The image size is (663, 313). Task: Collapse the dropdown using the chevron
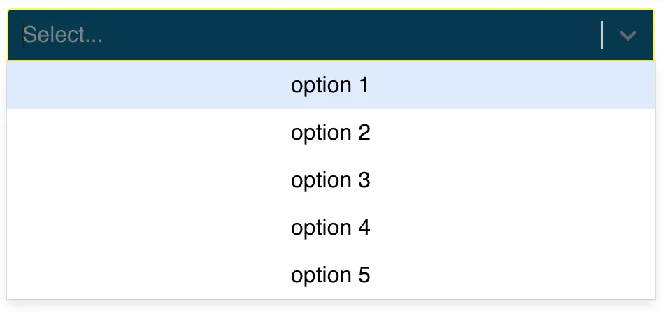(x=627, y=35)
